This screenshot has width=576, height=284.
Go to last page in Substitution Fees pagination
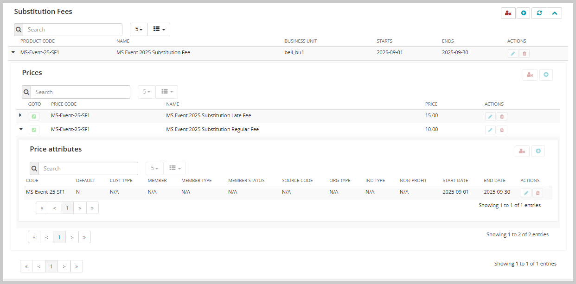click(77, 266)
